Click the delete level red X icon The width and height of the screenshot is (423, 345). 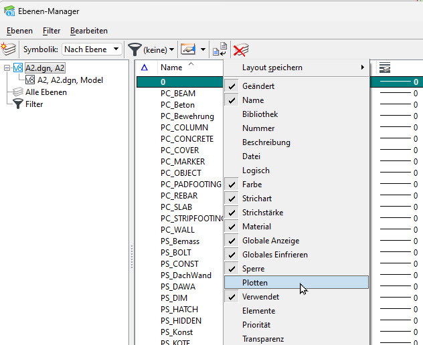(x=241, y=50)
